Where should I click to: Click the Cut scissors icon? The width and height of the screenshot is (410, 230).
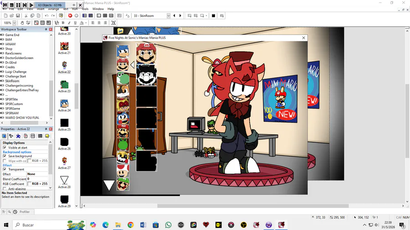point(26,15)
